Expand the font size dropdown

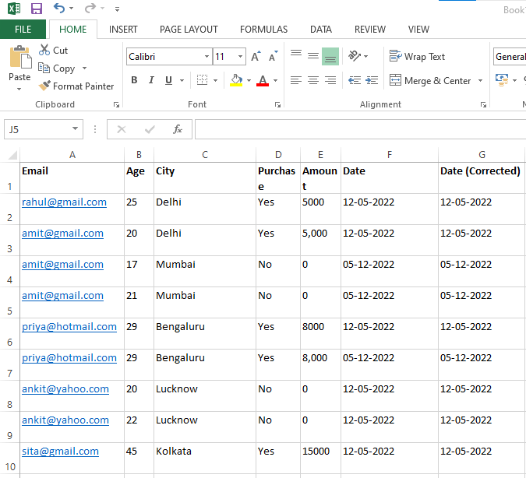tap(241, 57)
